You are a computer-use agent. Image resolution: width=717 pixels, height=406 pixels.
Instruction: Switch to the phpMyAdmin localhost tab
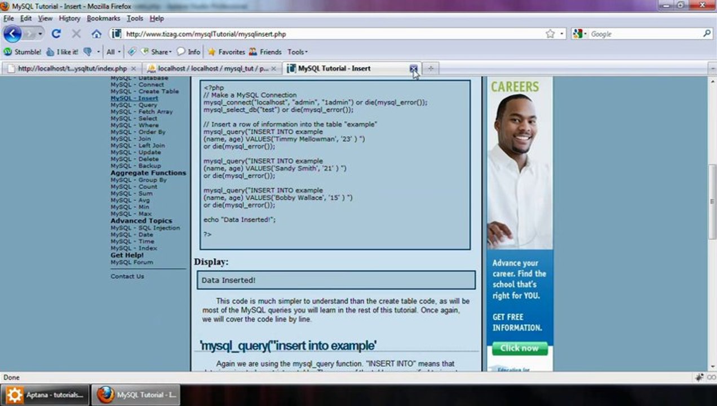(211, 68)
